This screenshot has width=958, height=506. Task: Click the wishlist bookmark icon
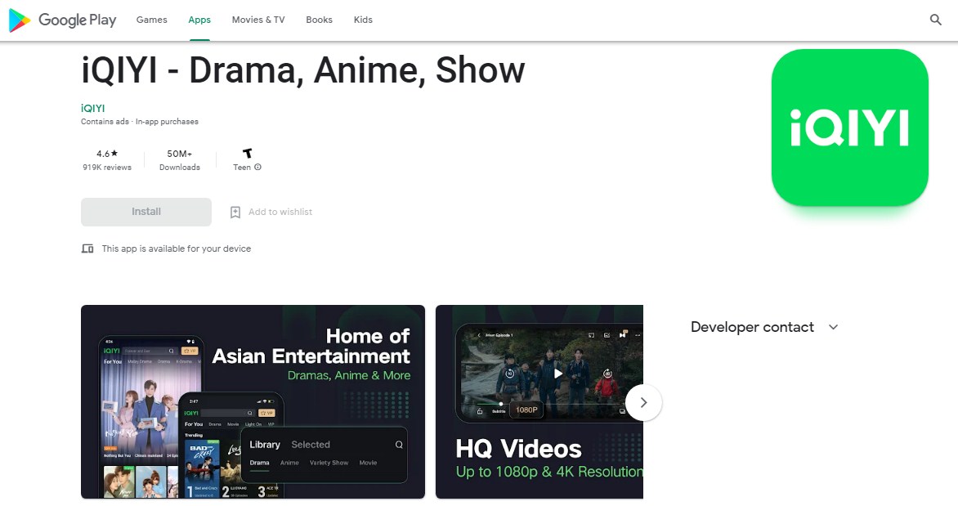(x=235, y=212)
